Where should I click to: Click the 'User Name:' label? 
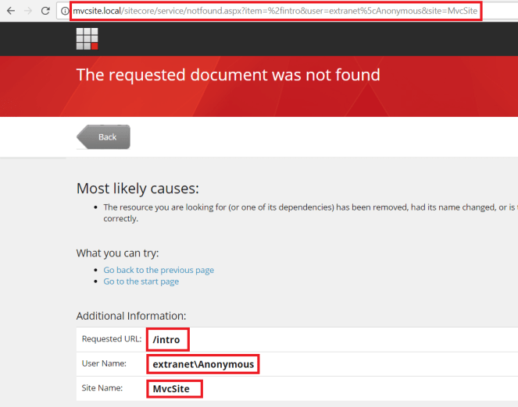pos(105,363)
